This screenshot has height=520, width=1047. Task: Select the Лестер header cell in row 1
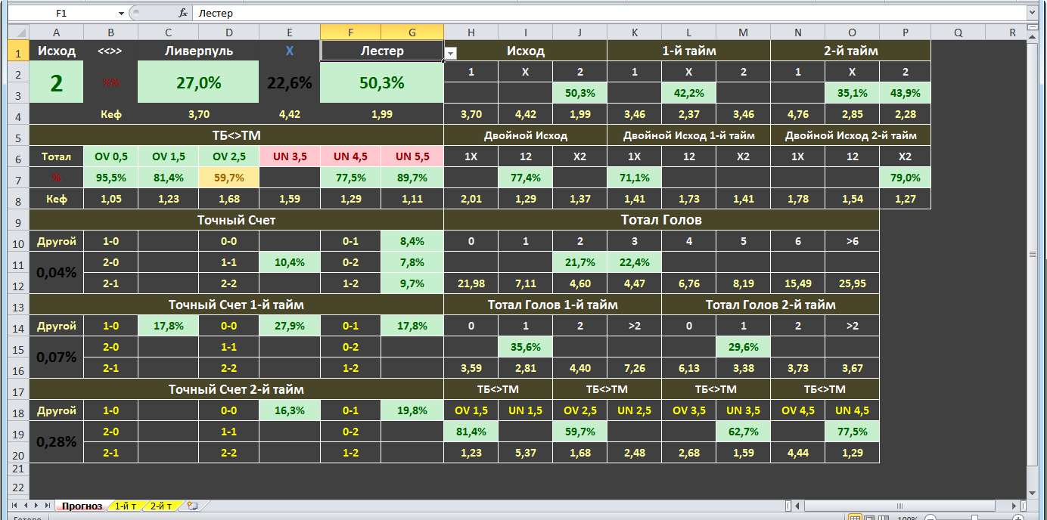pyautogui.click(x=382, y=51)
